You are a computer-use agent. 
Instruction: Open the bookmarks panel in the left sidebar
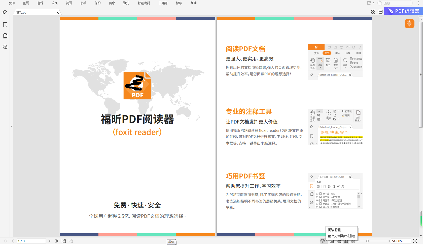click(x=5, y=25)
